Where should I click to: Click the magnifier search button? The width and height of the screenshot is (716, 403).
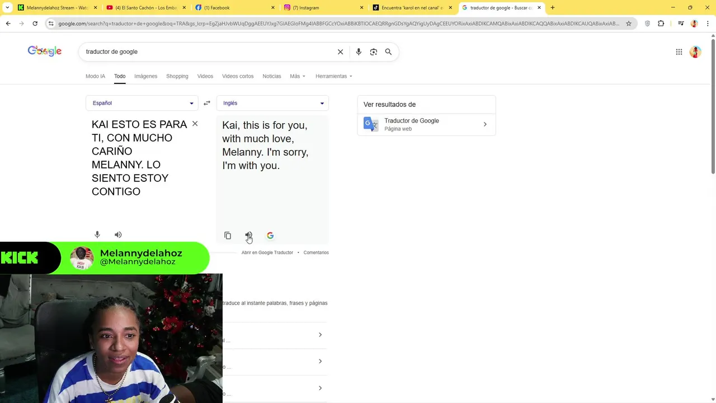388,51
